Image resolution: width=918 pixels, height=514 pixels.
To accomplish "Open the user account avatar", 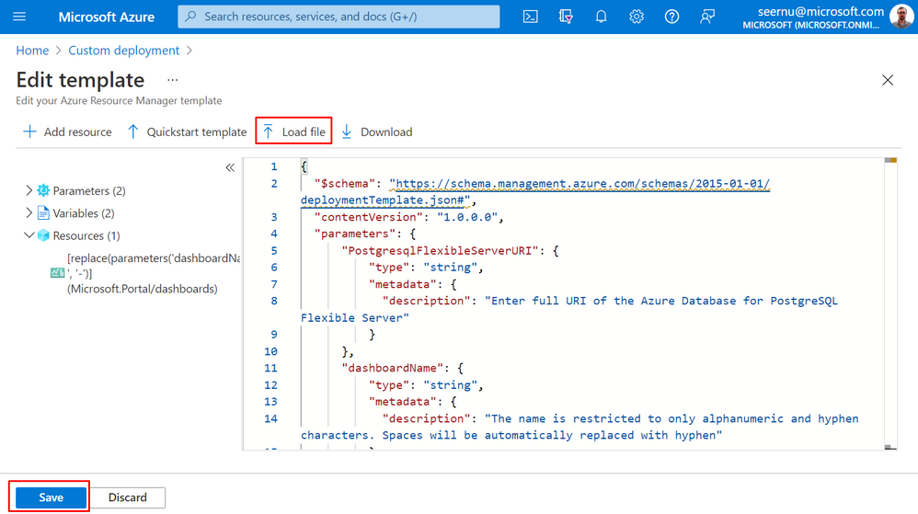I will [x=901, y=17].
